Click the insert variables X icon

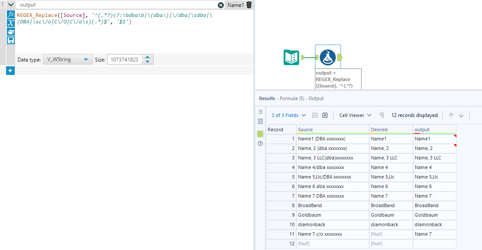[x=10, y=23]
